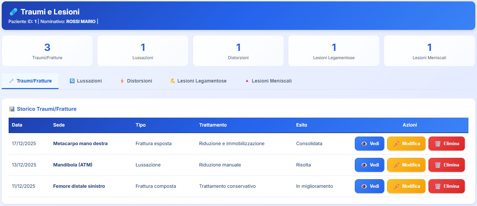Viewport: 477px width, 206px height.
Task: Click eye icon for Femore distale sinistro
Action: pos(364,186)
